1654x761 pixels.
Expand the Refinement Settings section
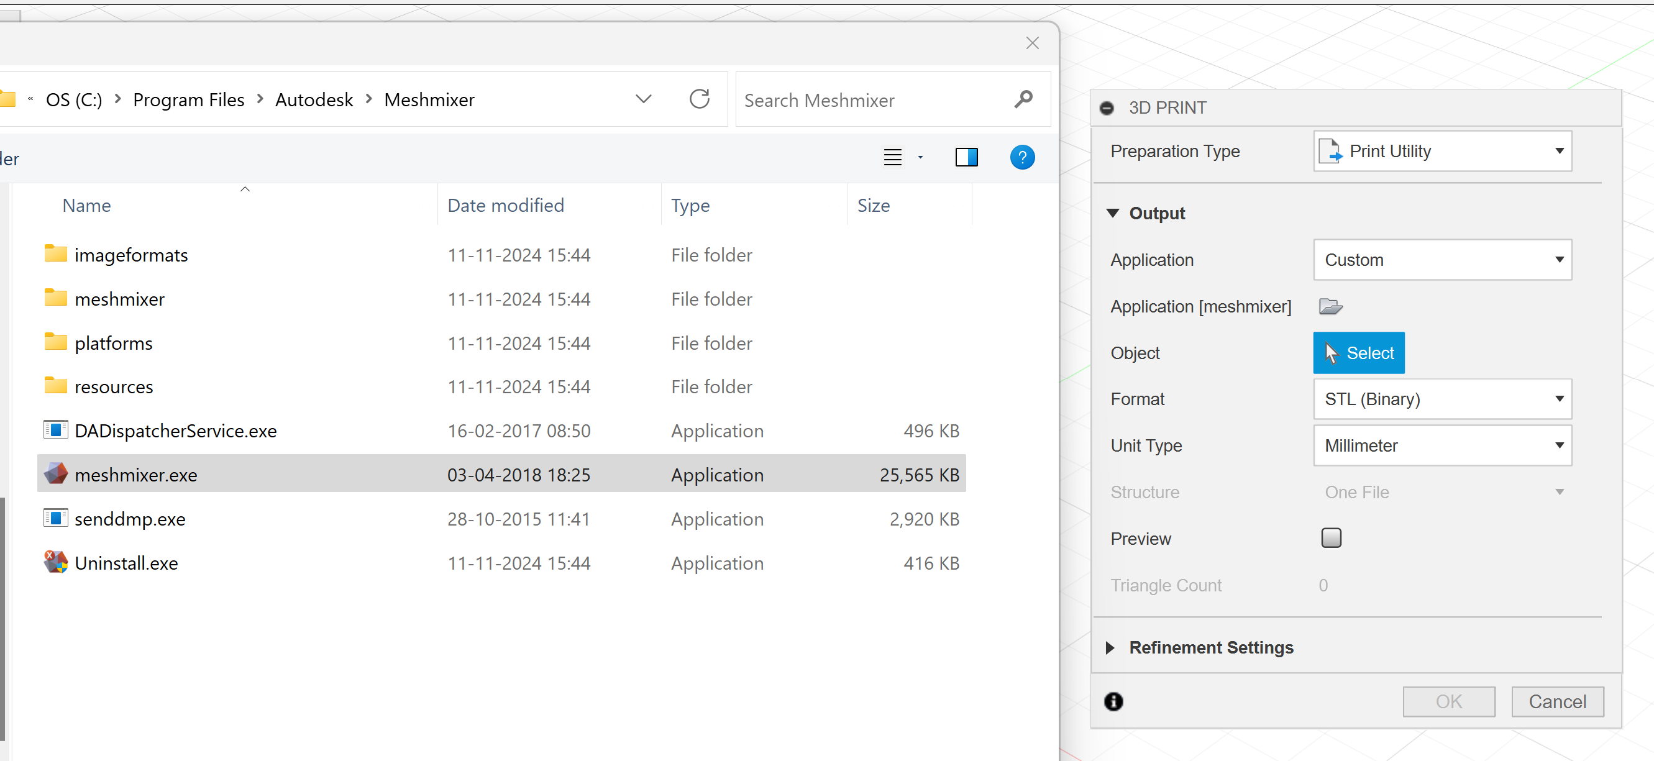pyautogui.click(x=1110, y=647)
